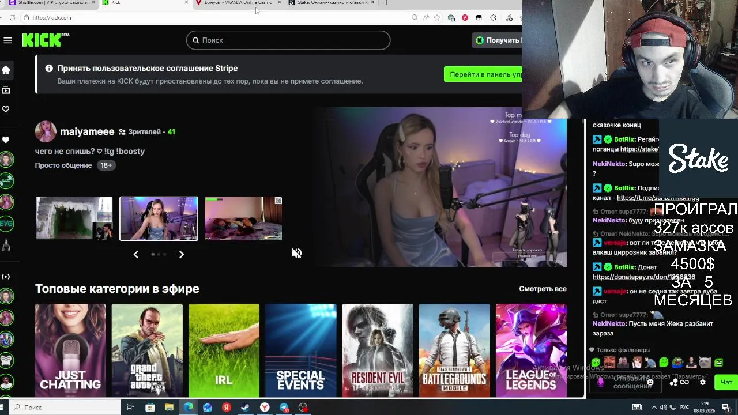738x415 pixels.
Task: Open the Special Events category card
Action: [300, 350]
